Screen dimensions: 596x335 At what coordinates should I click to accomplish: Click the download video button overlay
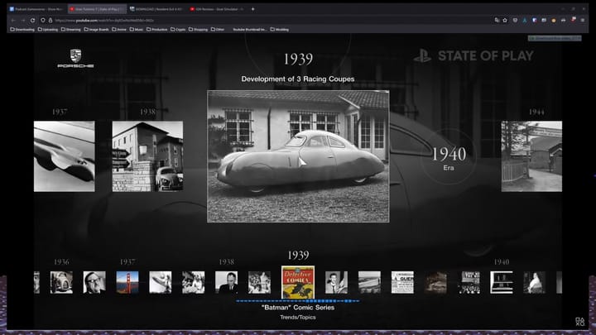[555, 38]
